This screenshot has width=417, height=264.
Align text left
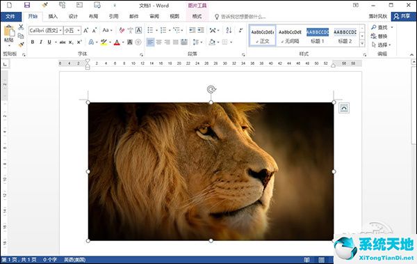(x=150, y=42)
